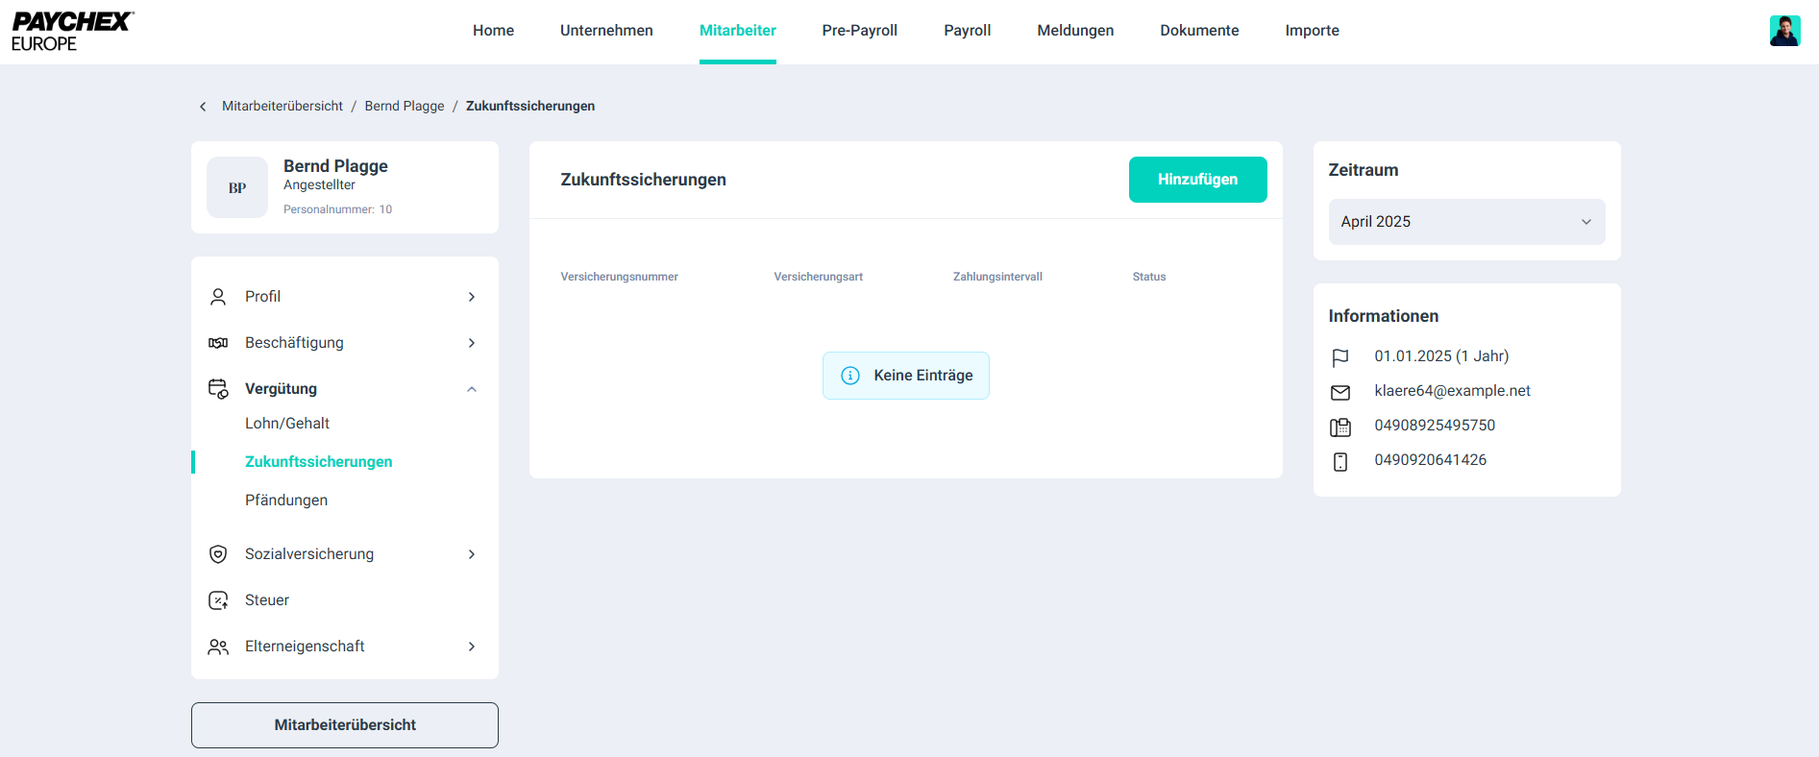Expand the Profil section chevron

pos(471,297)
